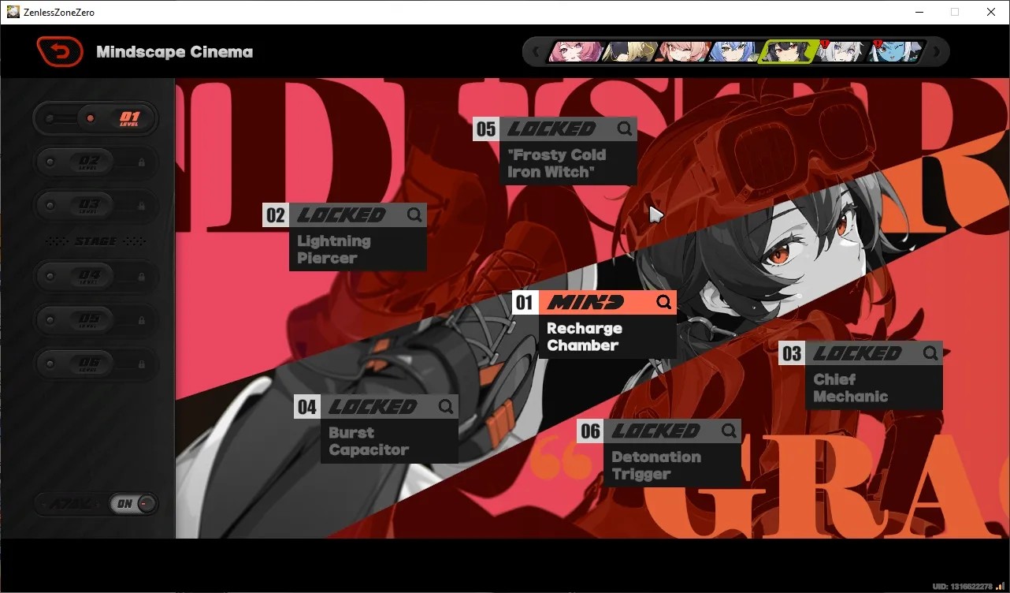Click the ZenlessZoneZero app icon in title bar
The image size is (1010, 593).
[13, 12]
